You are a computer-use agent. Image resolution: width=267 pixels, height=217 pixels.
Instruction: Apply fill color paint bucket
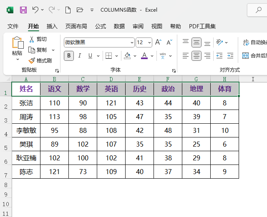pos(127,56)
